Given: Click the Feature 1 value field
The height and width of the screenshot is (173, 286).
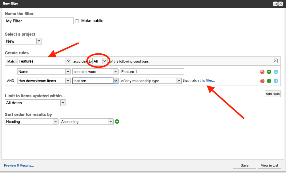Looking at the screenshot, I should tap(152, 71).
